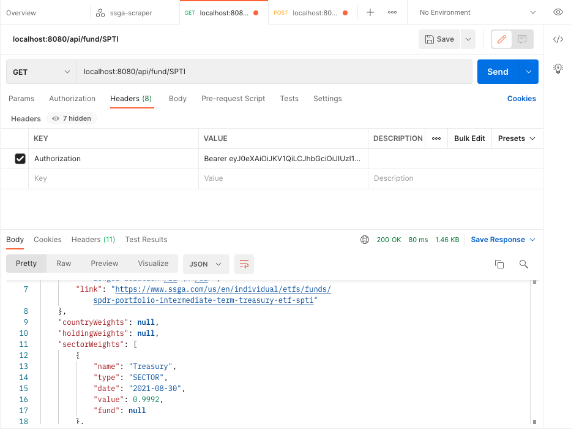Open the JSON format dropdown

(206, 264)
